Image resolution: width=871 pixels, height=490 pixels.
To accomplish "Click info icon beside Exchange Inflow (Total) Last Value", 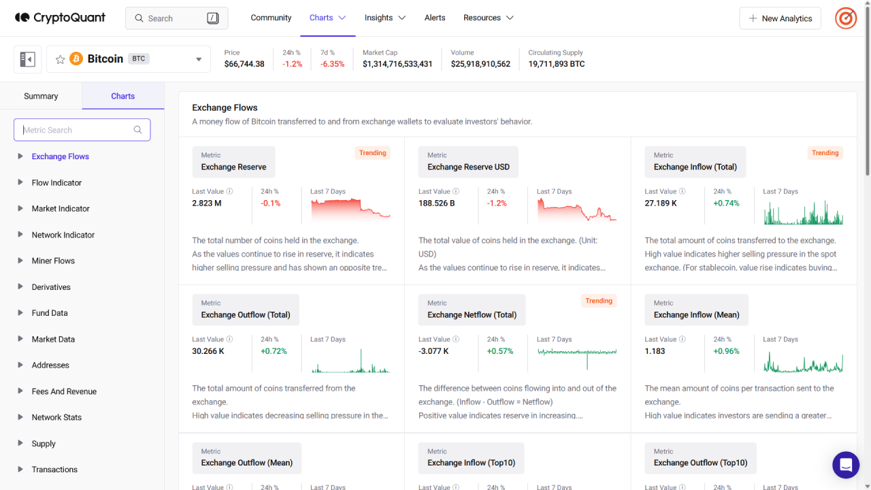I will (x=683, y=191).
